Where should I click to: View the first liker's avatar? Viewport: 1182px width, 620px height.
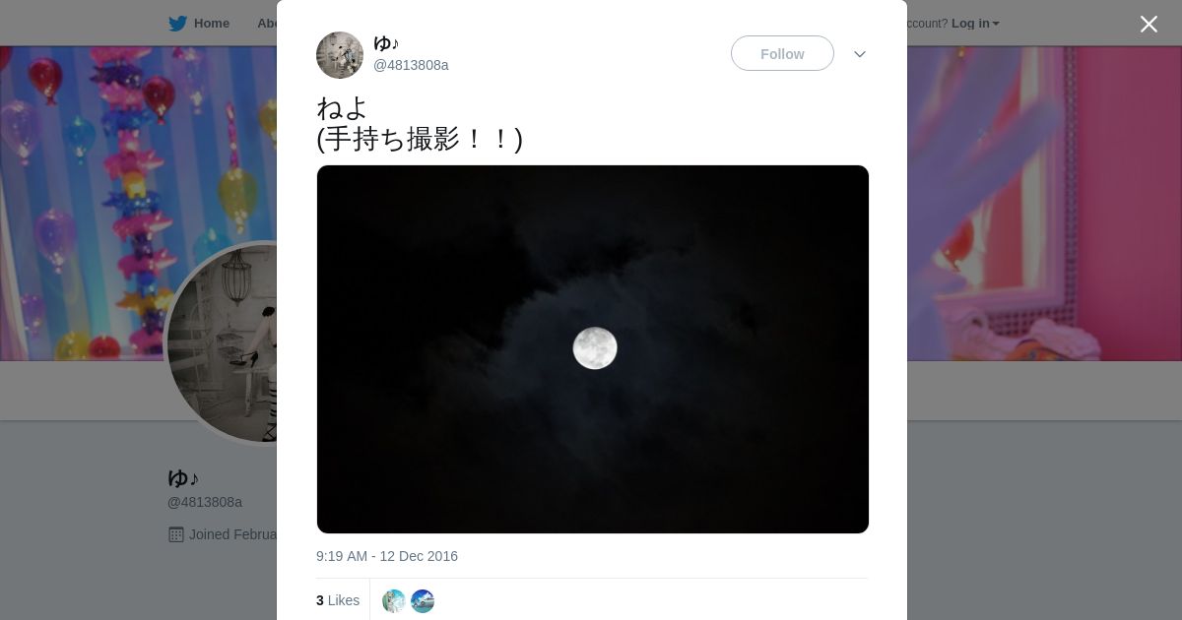tap(394, 601)
